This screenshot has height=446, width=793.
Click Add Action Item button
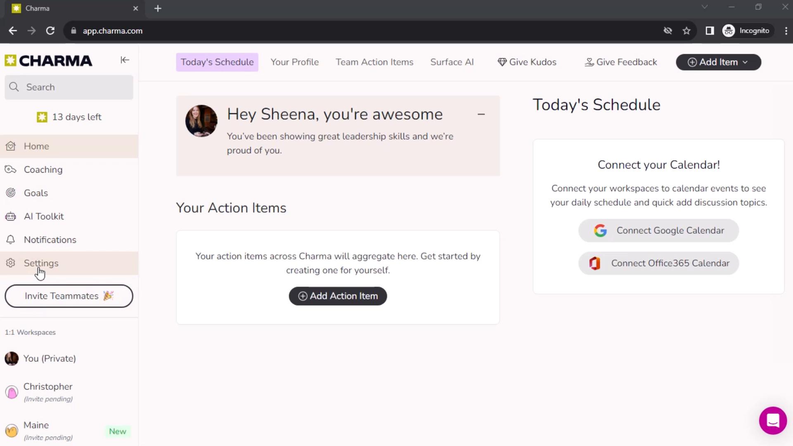pos(338,296)
